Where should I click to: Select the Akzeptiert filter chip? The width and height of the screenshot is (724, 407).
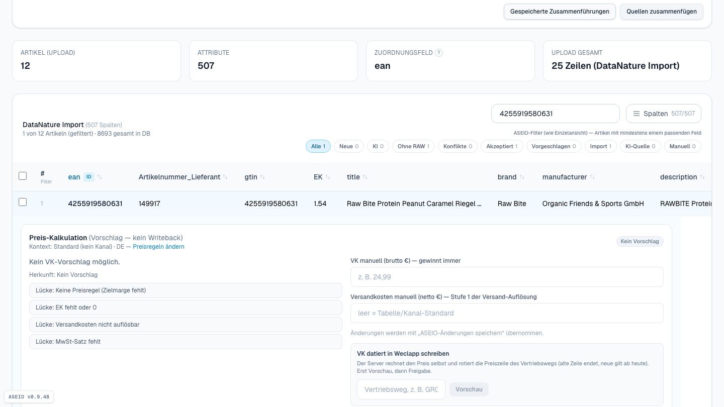click(x=502, y=146)
